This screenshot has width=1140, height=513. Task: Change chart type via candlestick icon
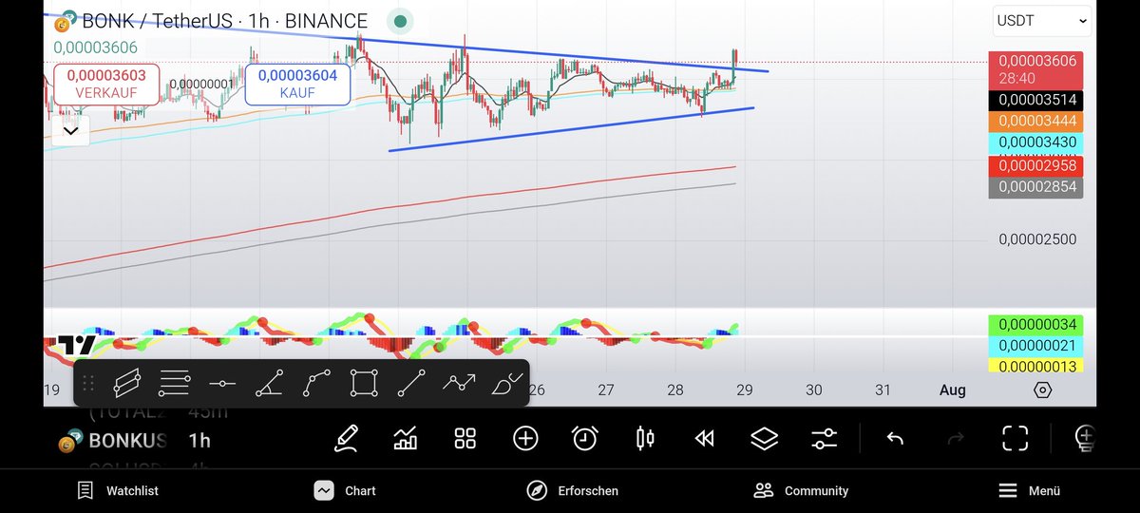coord(645,438)
